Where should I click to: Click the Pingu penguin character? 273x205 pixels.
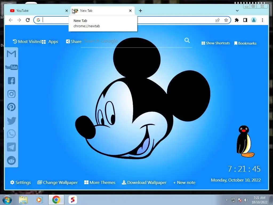(245, 141)
